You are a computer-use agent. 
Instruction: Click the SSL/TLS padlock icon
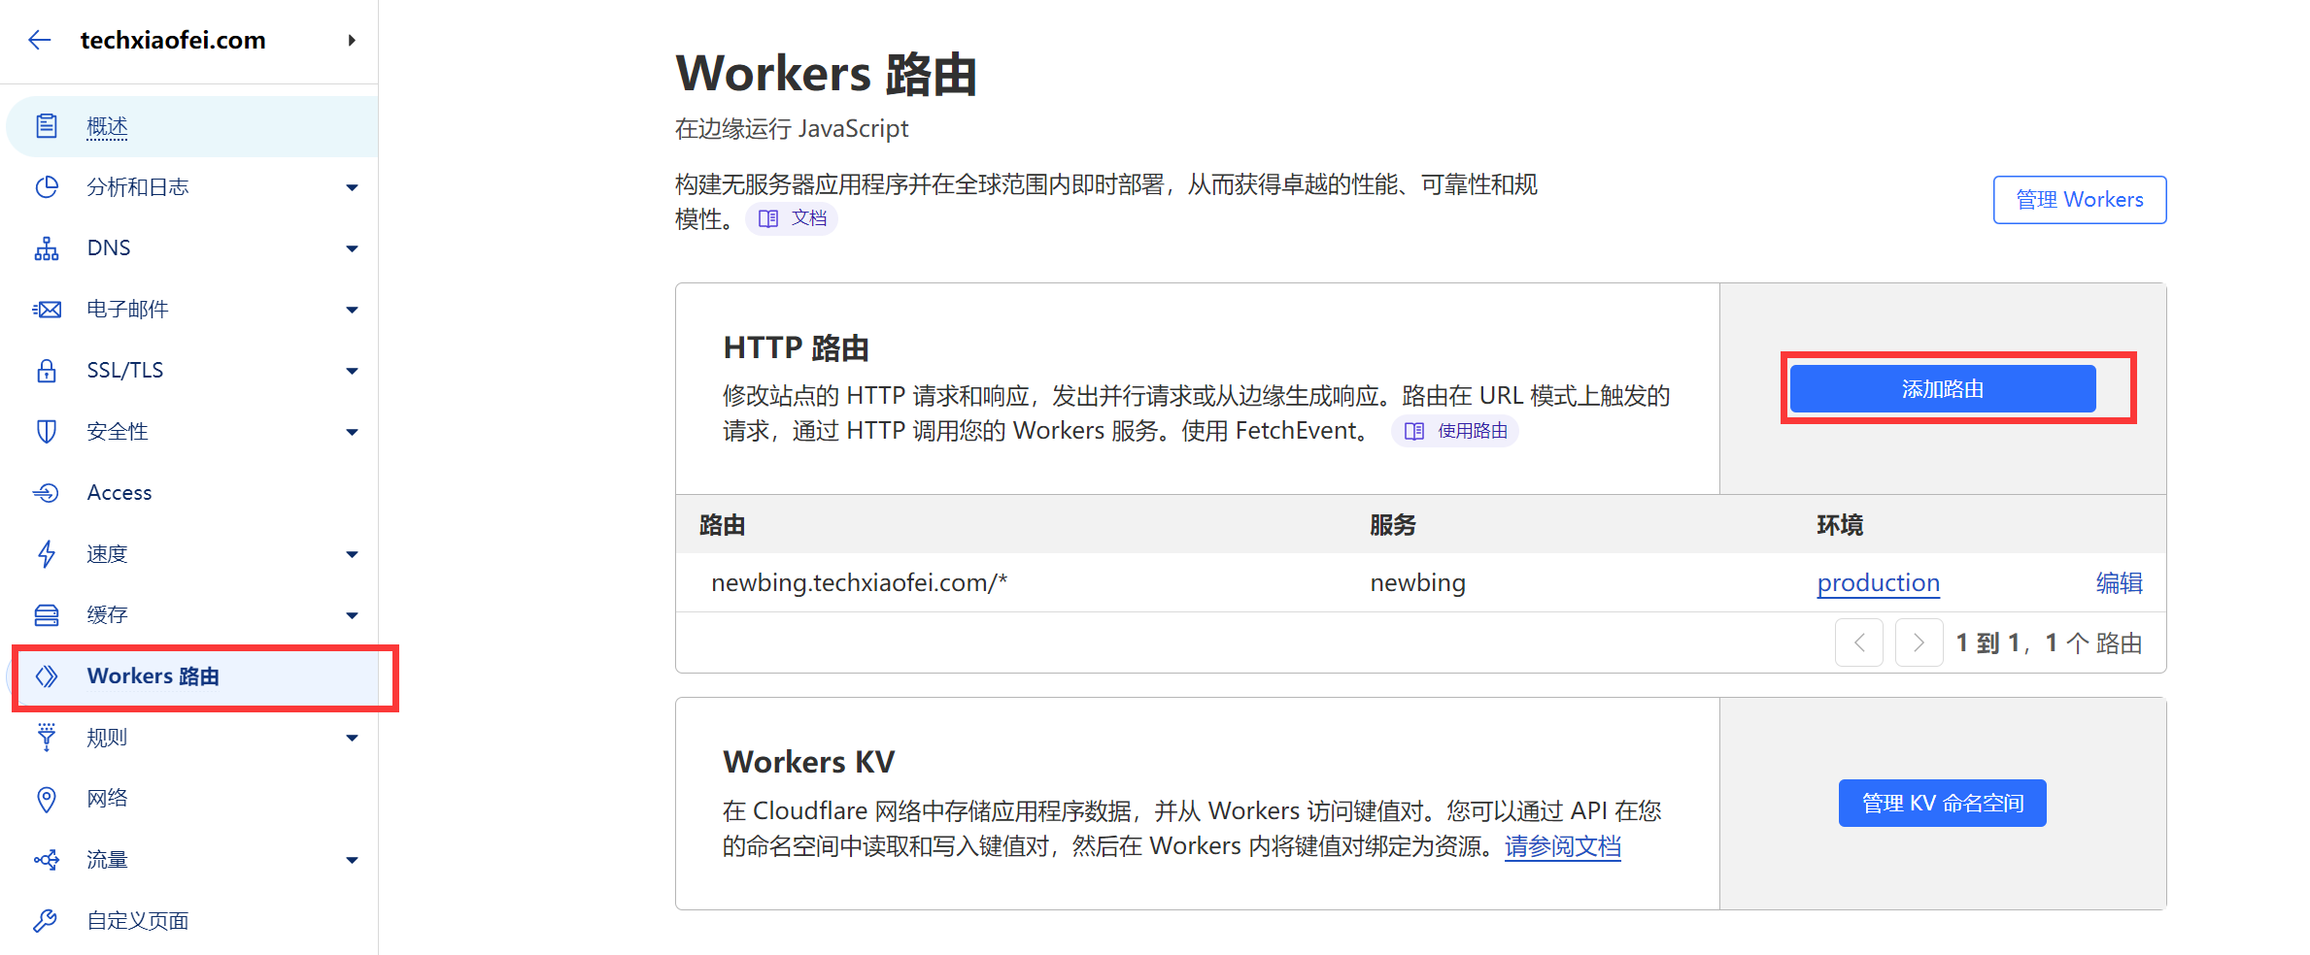pos(47,371)
